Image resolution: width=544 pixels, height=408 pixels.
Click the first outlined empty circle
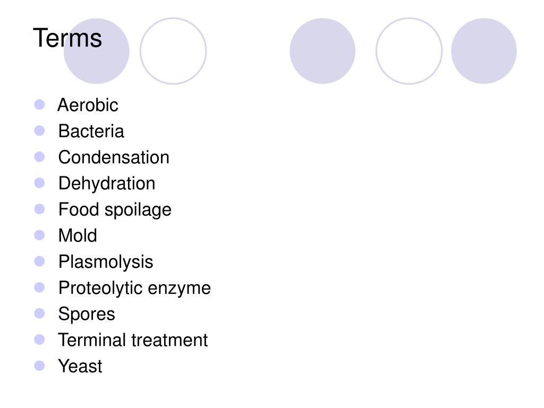click(x=173, y=51)
